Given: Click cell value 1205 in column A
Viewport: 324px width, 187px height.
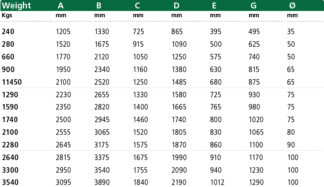Looking at the screenshot, I should click(63, 32).
